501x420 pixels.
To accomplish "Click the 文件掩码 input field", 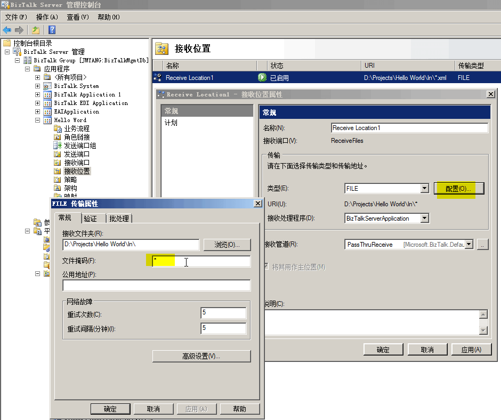I will (201, 261).
